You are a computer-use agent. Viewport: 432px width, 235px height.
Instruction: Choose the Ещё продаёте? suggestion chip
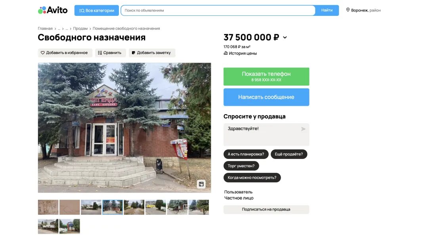[289, 154]
